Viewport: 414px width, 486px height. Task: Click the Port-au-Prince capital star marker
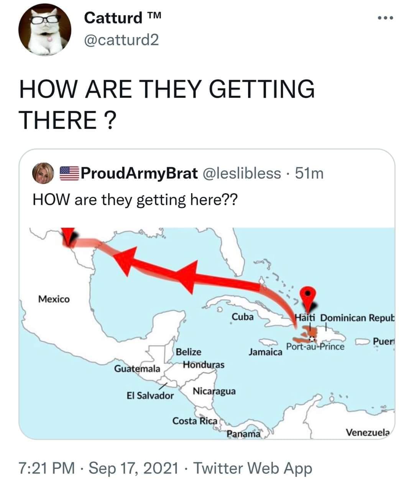pyautogui.click(x=312, y=338)
